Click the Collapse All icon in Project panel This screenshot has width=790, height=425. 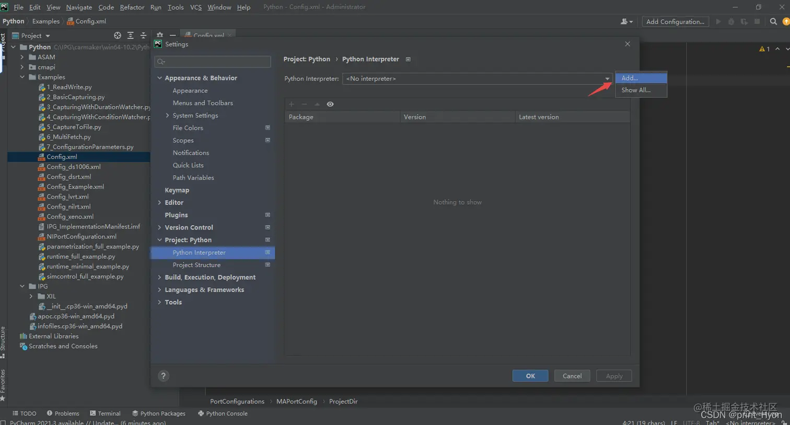(143, 36)
